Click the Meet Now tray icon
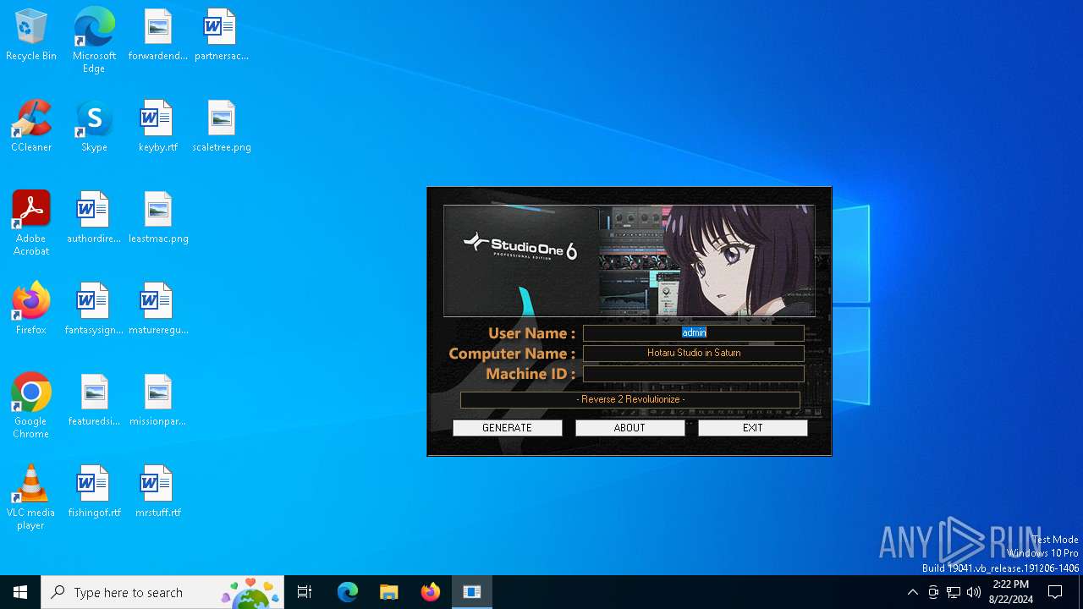1083x609 pixels. [x=933, y=592]
